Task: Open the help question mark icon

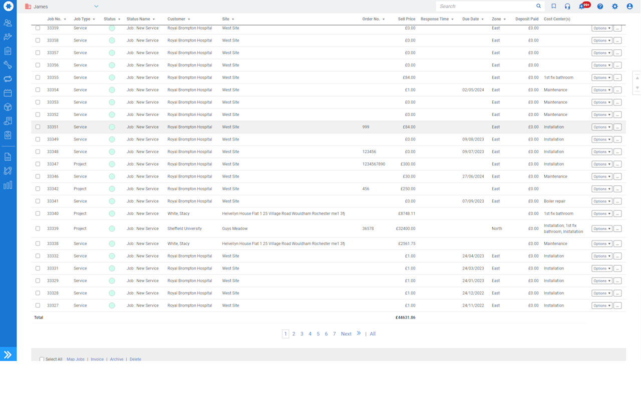Action: click(x=600, y=6)
